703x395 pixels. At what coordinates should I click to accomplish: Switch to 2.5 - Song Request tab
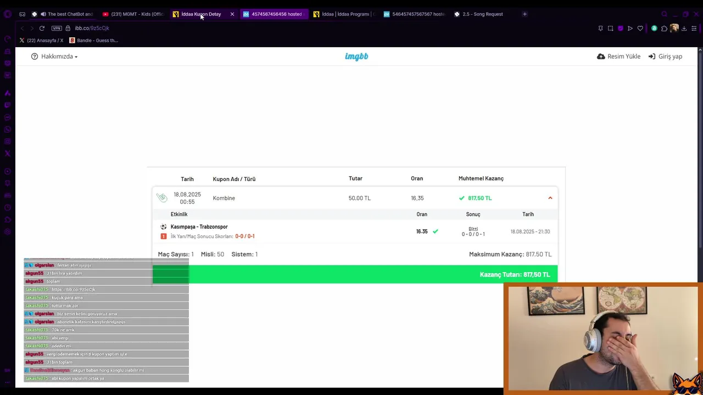tap(482, 14)
